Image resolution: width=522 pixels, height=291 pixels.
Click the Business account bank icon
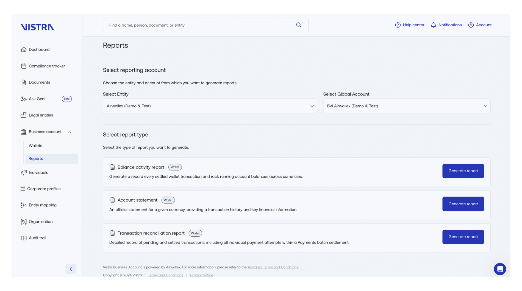pyautogui.click(x=24, y=132)
